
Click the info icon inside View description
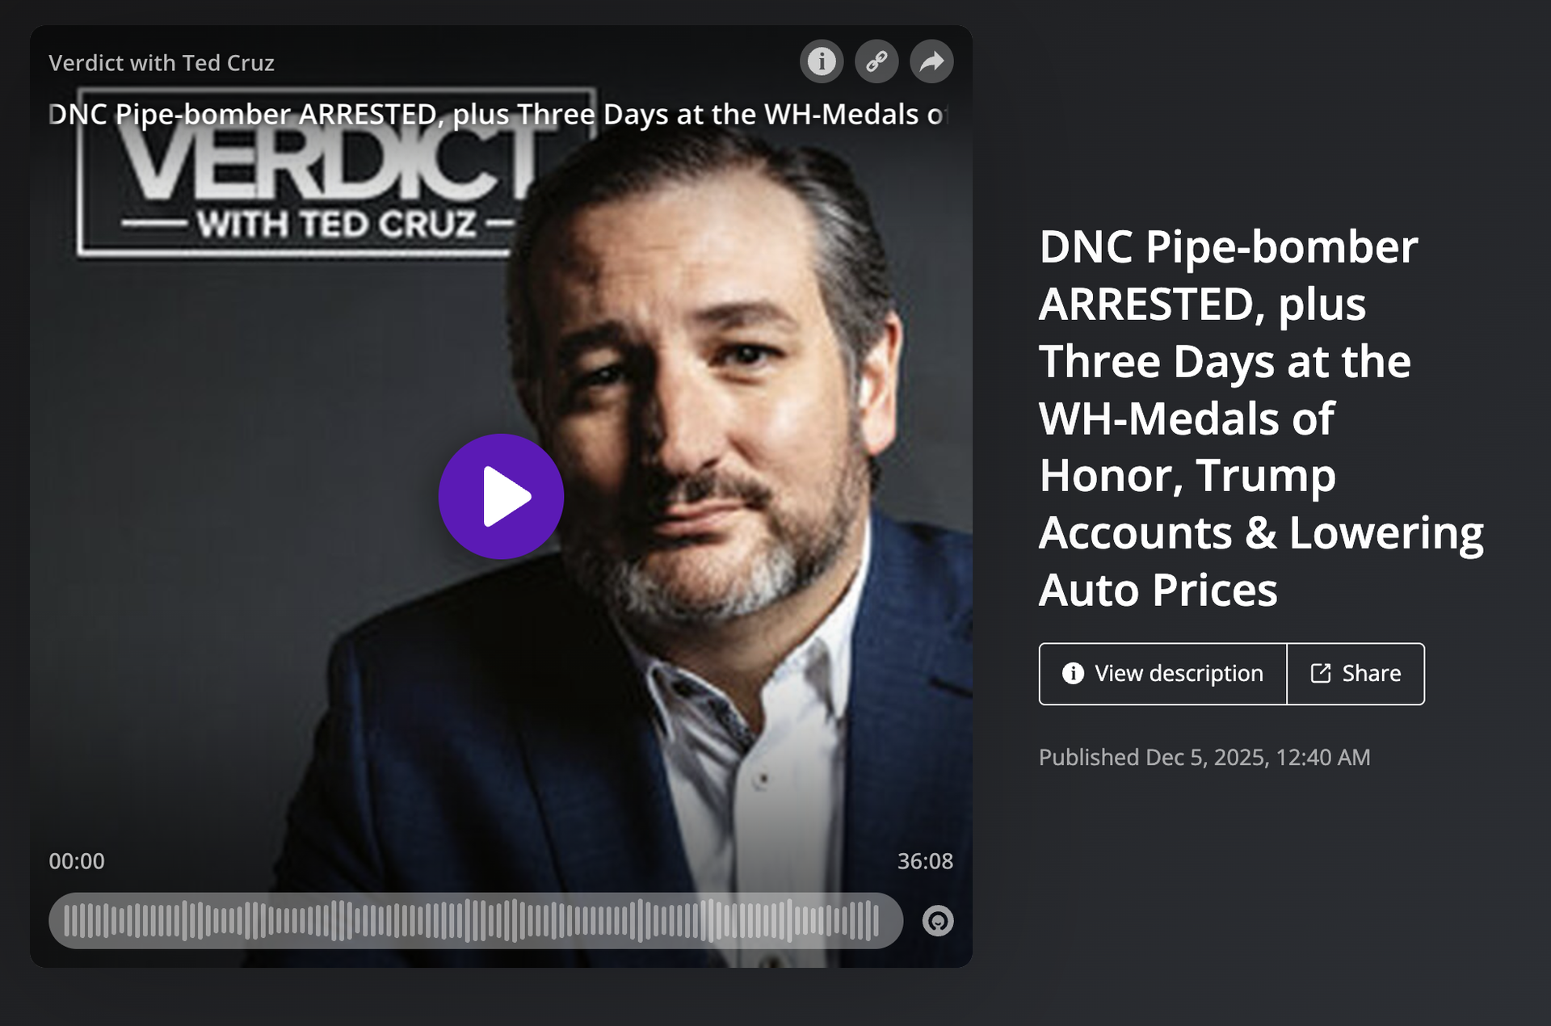coord(1073,673)
